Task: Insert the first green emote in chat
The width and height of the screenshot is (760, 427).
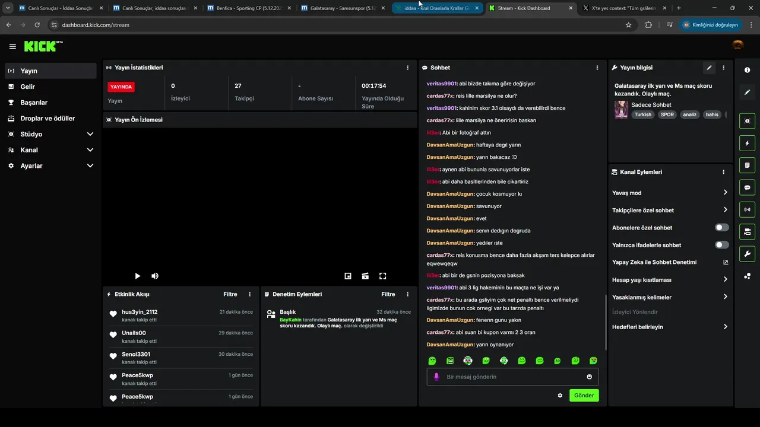Action: (432, 361)
